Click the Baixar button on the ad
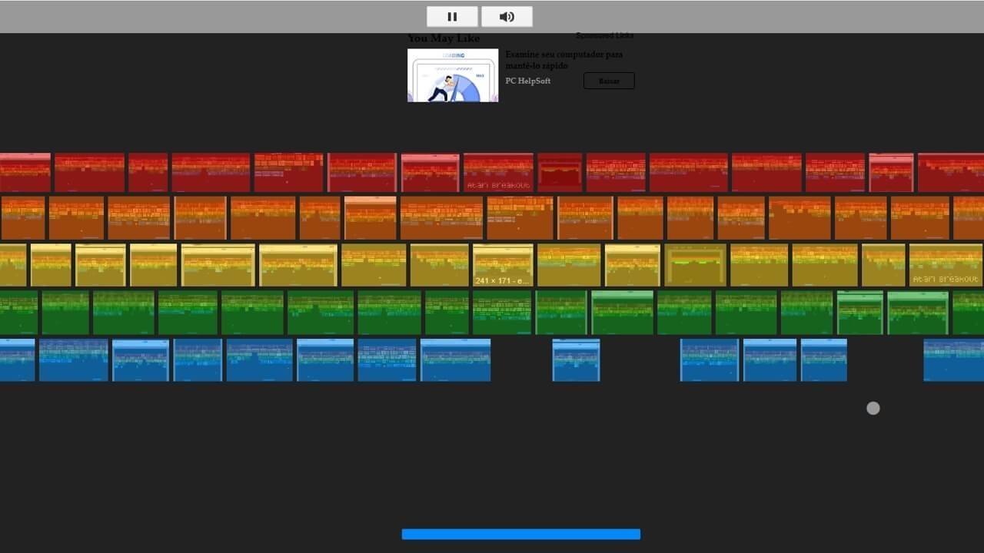Screen dimensions: 984x553 point(608,81)
